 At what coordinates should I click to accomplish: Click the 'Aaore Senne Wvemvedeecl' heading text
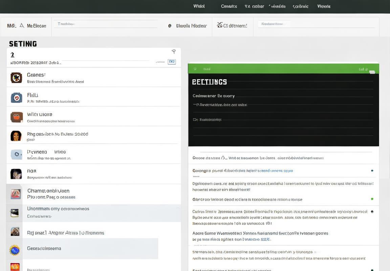[260, 233]
